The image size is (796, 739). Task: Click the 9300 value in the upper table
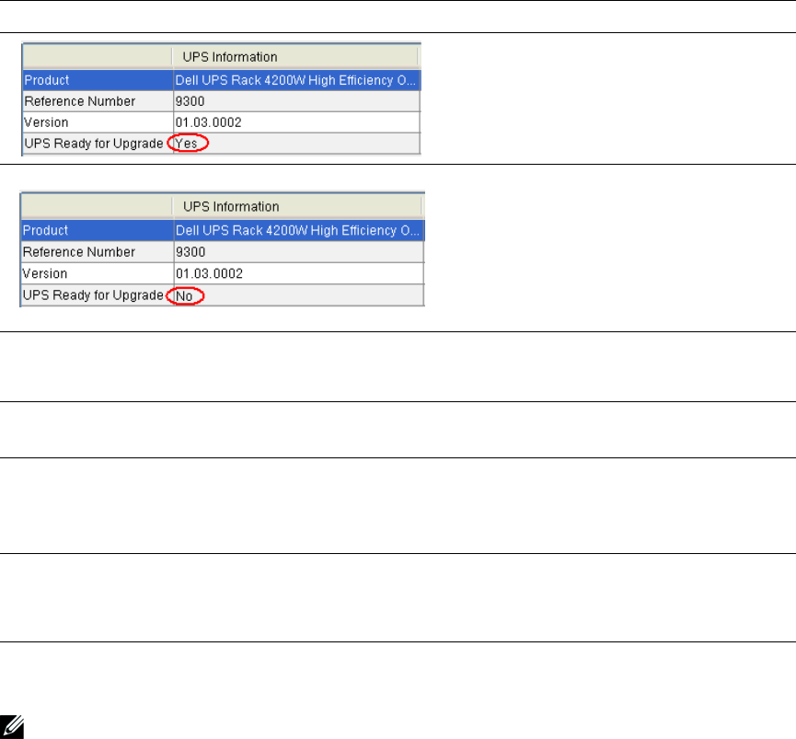pyautogui.click(x=190, y=101)
